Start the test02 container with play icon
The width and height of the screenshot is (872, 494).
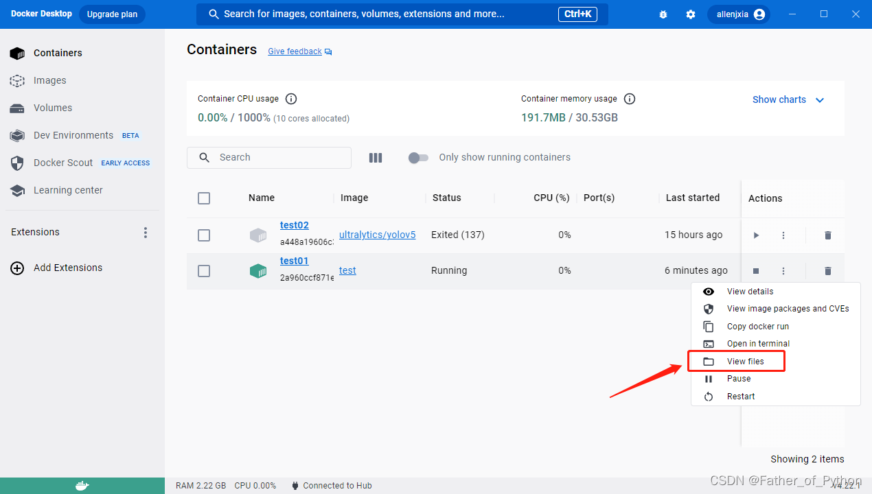point(756,235)
